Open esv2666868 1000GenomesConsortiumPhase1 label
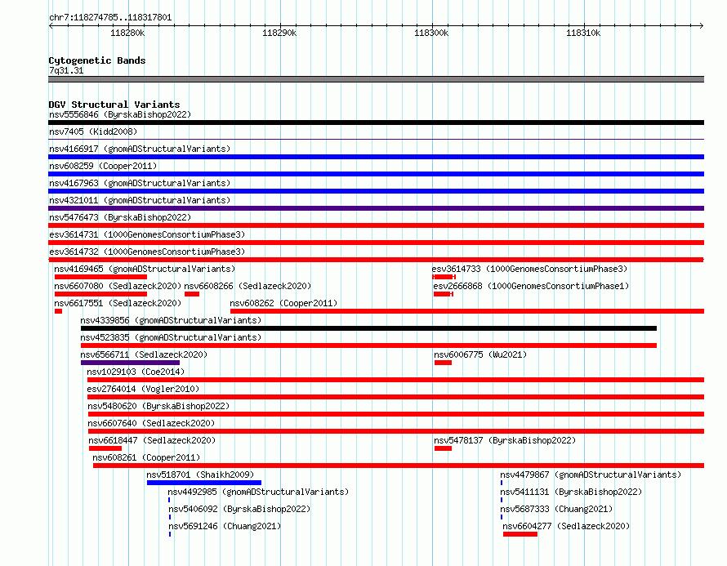Viewport: 727px width, 566px height. pos(531,286)
